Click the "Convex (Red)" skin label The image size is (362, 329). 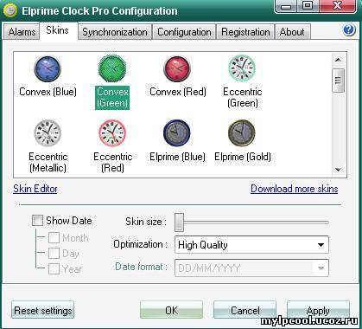178,92
